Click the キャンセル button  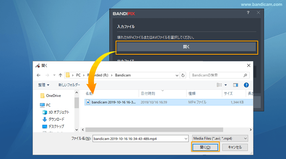tap(235, 147)
